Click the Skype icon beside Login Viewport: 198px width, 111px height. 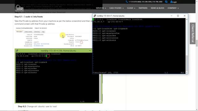[x=166, y=2]
